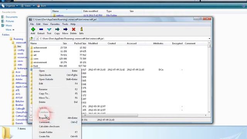This screenshot has width=247, height=139.
Task: Choose Properties in context menu
Action: [57, 118]
